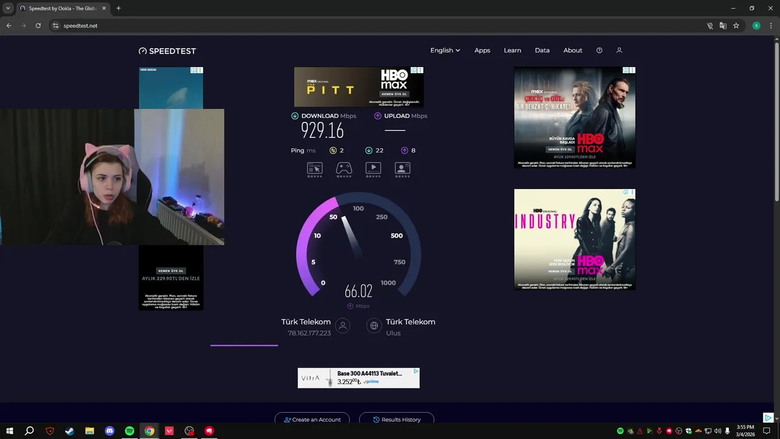Click the video streaming rating icon
The image size is (780, 439).
point(373,168)
